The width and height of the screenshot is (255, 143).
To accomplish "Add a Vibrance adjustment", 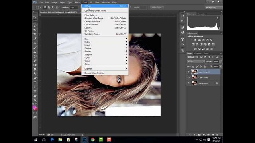I will (211, 40).
